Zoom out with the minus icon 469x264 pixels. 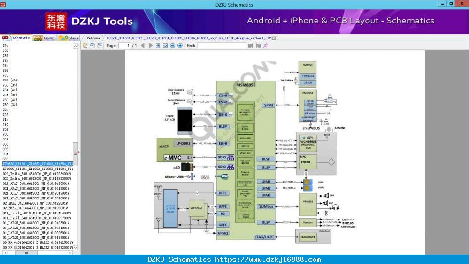(173, 46)
